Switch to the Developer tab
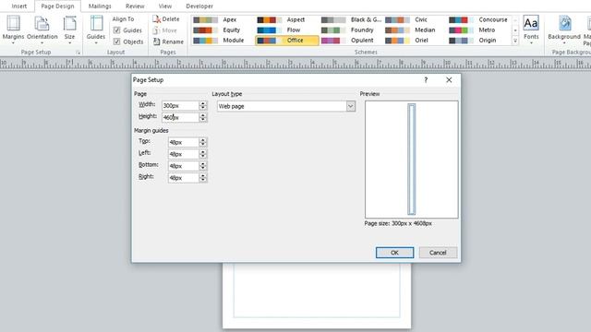The width and height of the screenshot is (591, 332). click(x=199, y=6)
